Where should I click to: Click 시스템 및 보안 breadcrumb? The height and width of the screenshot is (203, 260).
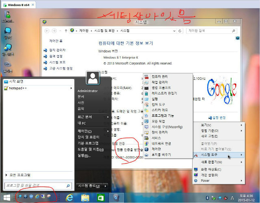point(104,31)
